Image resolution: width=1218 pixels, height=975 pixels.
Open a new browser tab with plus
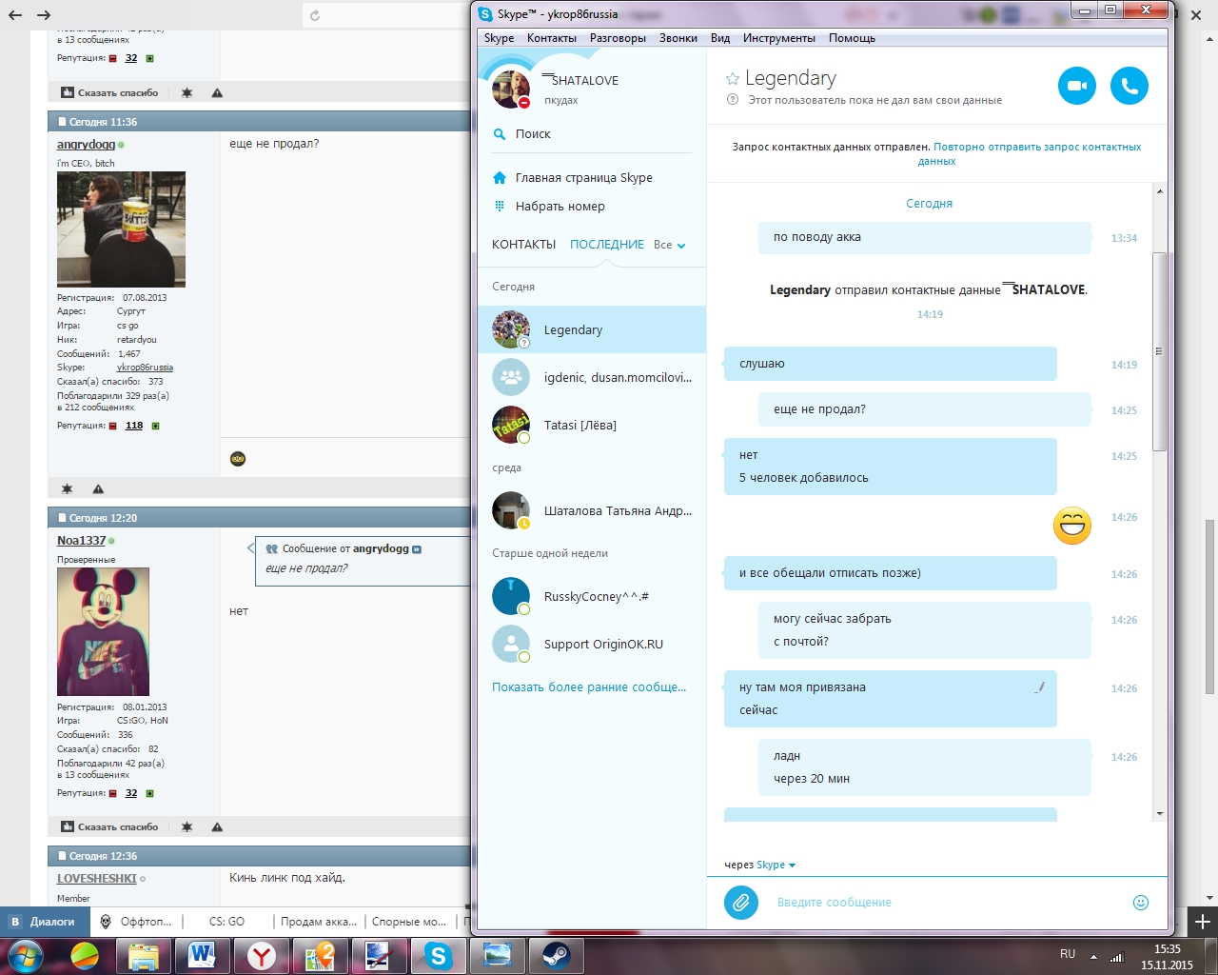pos(1203,922)
